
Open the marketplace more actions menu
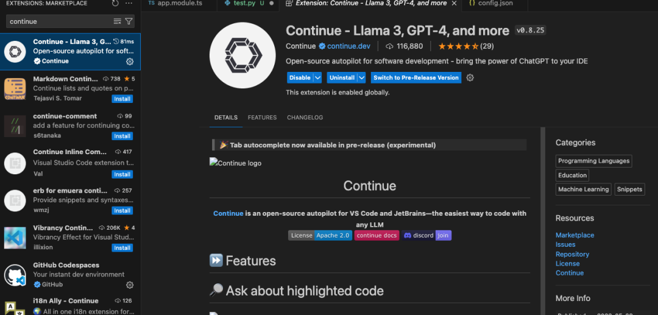coord(129,4)
